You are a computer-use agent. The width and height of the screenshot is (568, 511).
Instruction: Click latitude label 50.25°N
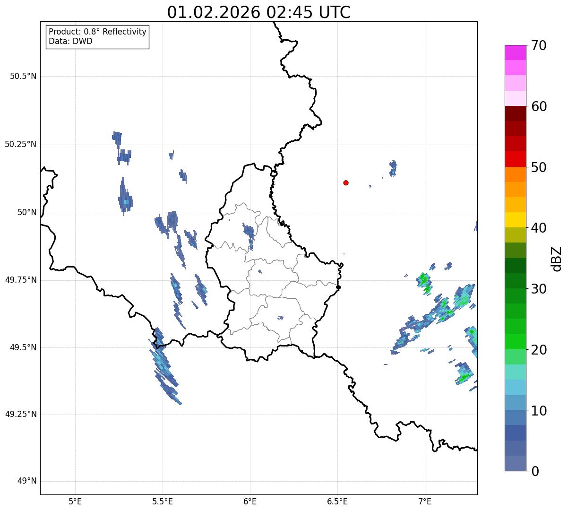(x=20, y=144)
